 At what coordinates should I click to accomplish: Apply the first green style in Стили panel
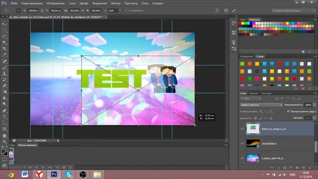tap(242, 64)
